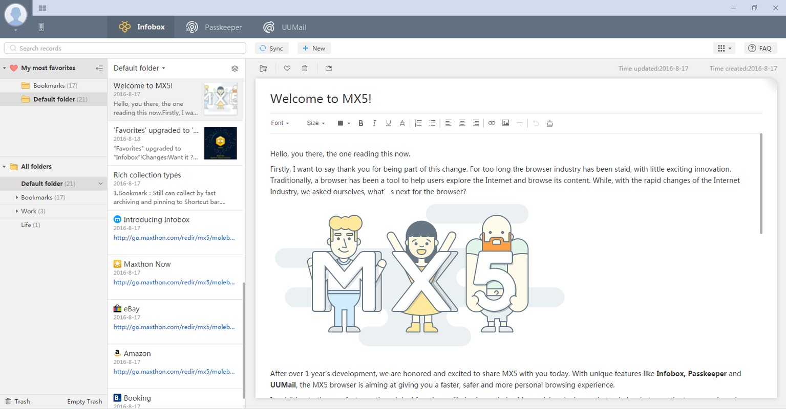The height and width of the screenshot is (409, 786).
Task: Follow the link under Introducing Infobox
Action: [174, 238]
